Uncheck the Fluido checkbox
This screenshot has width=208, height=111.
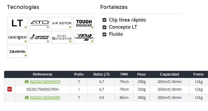pos(104,34)
